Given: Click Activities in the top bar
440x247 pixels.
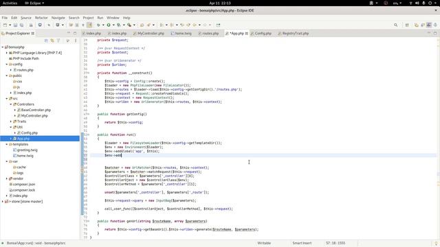Looking at the screenshot, I should (x=10, y=3).
